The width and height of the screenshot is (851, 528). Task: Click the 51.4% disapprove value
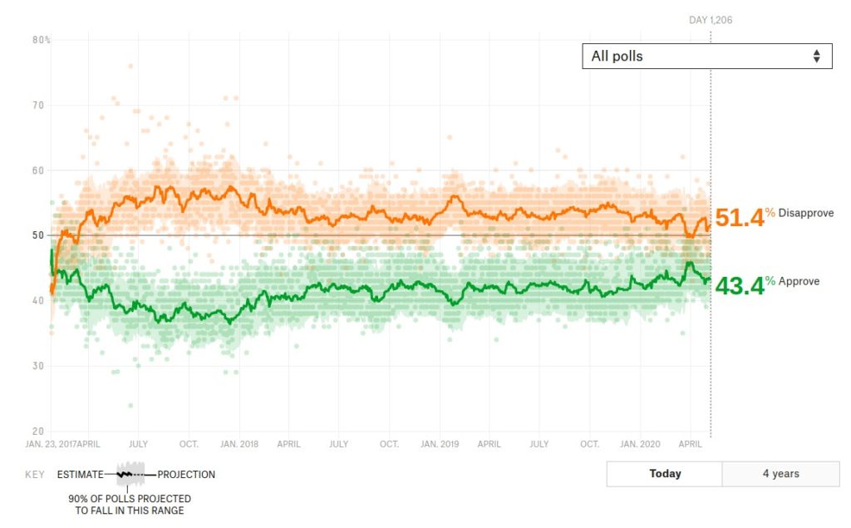coord(739,218)
